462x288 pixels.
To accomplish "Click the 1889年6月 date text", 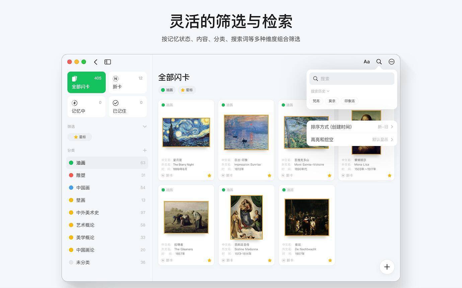I will coord(180,169).
